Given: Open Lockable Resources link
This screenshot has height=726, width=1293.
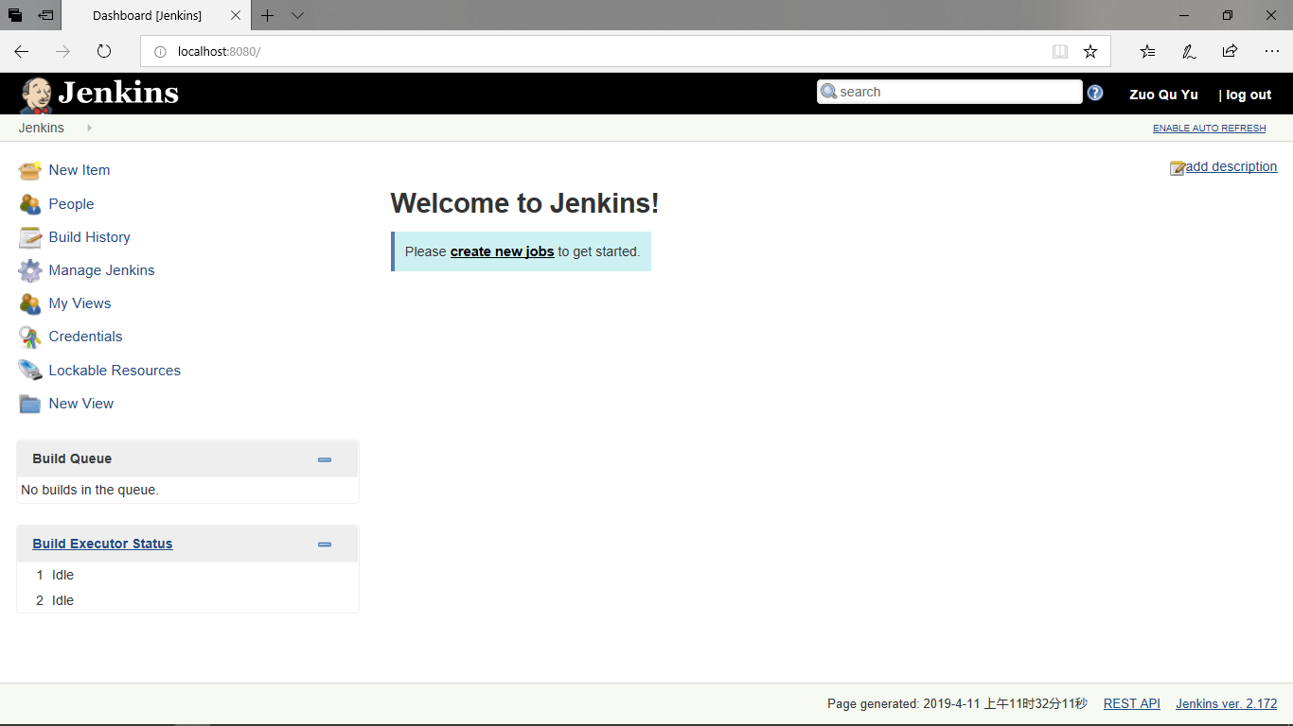Looking at the screenshot, I should pyautogui.click(x=115, y=371).
